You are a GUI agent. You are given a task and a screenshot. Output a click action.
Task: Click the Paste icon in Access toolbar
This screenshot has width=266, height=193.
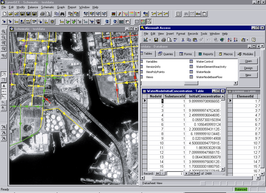(x=195, y=40)
